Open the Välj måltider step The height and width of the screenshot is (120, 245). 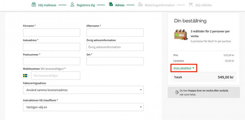tap(203, 5)
